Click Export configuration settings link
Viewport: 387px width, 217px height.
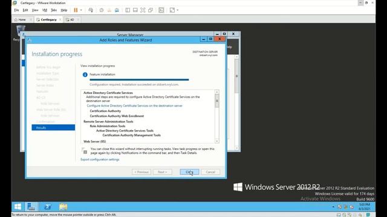pos(100,159)
